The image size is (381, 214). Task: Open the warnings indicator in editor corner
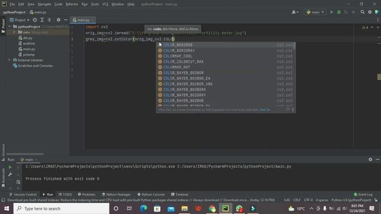pyautogui.click(x=365, y=27)
